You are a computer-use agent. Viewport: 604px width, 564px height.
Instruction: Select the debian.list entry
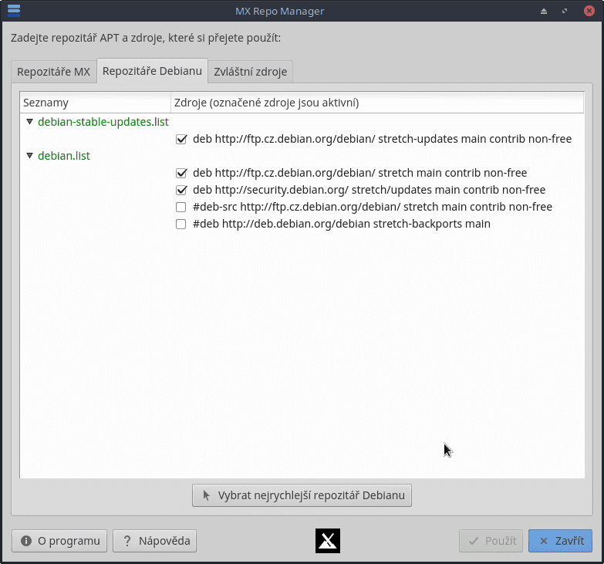pos(64,156)
